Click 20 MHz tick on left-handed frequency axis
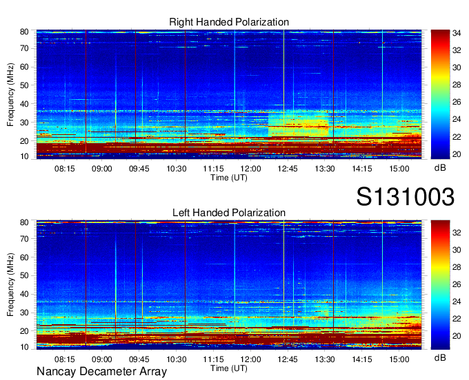The width and height of the screenshot is (469, 380). point(24,331)
